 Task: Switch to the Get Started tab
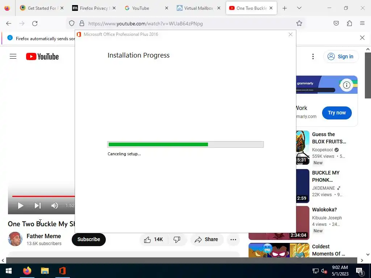(x=42, y=8)
